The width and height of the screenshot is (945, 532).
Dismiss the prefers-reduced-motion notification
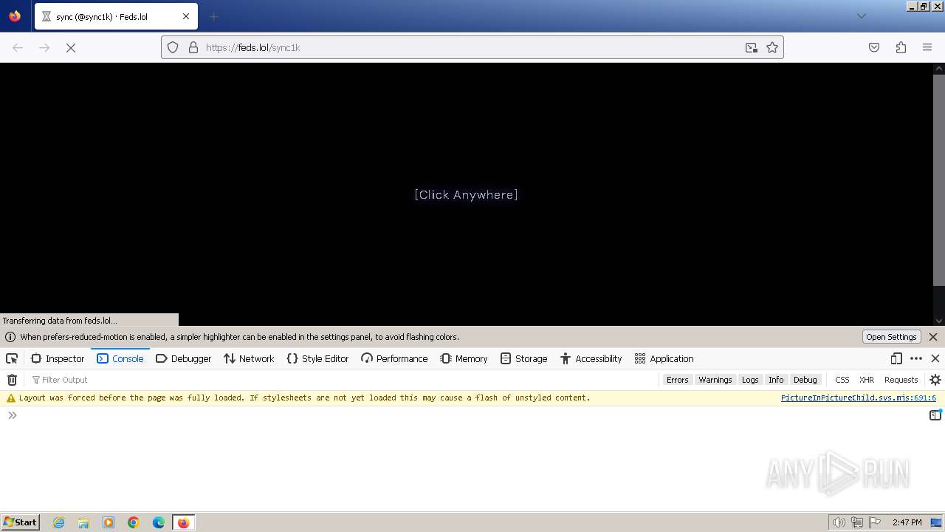click(x=933, y=337)
